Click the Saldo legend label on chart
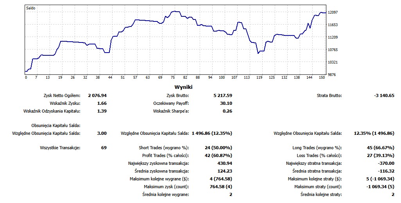 (x=30, y=8)
